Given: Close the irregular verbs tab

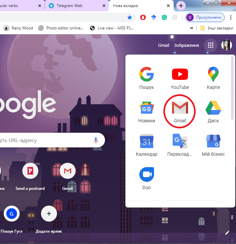Looking at the screenshot, I should pos(40,6).
